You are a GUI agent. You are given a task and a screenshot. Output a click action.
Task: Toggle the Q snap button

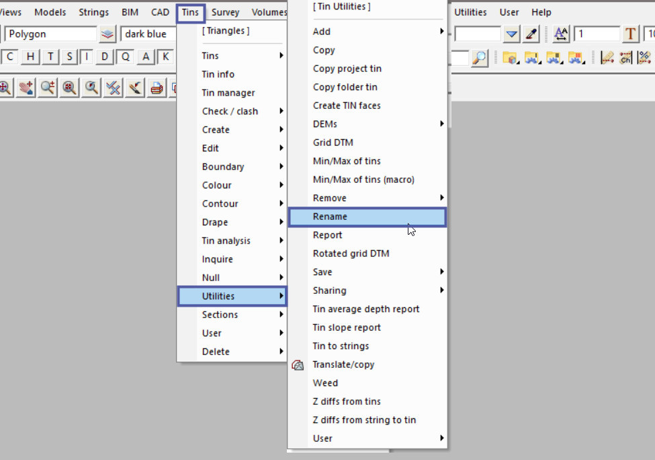click(125, 57)
